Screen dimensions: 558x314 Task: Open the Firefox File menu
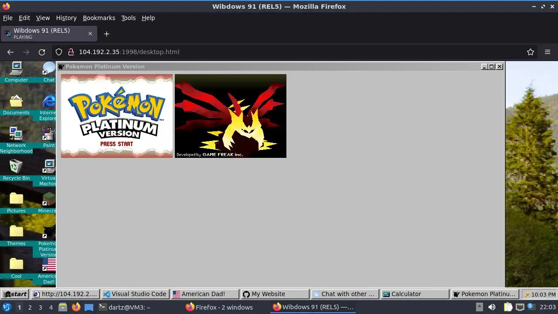8,18
